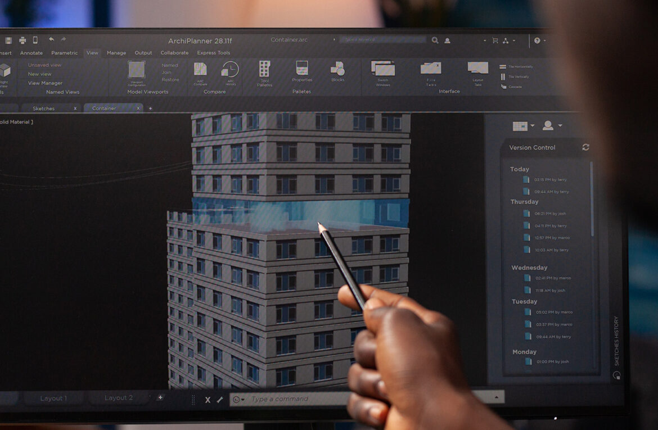Expand command history arrow on command line
Viewport: 658px width, 430px height.
tap(497, 397)
